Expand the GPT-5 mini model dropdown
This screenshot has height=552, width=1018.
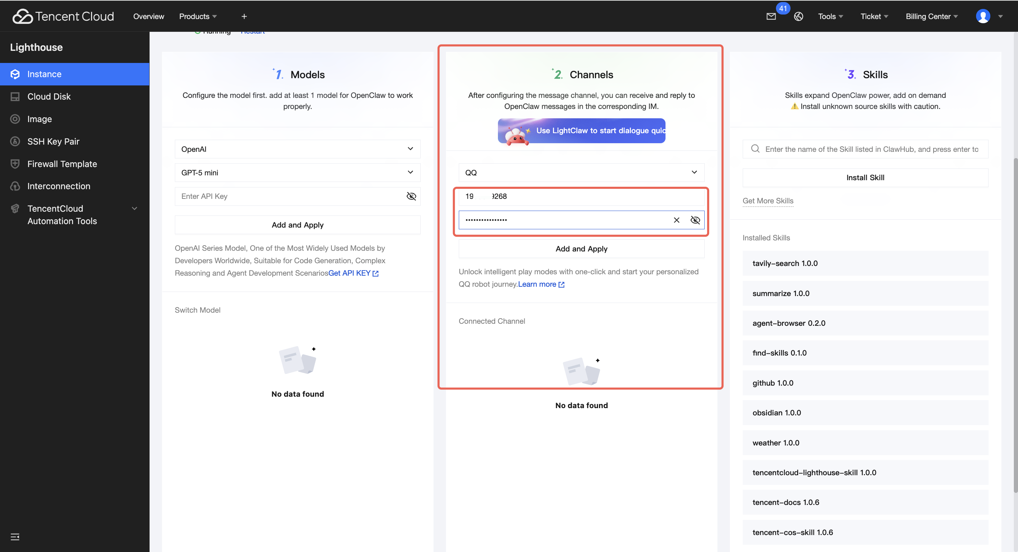pos(297,173)
